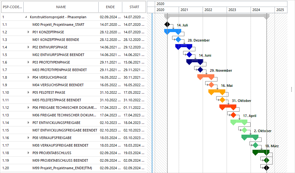The width and height of the screenshot is (295, 173).
Task: Select the M01 milestone diamond at 28. Dezember
Action: click(178, 39)
